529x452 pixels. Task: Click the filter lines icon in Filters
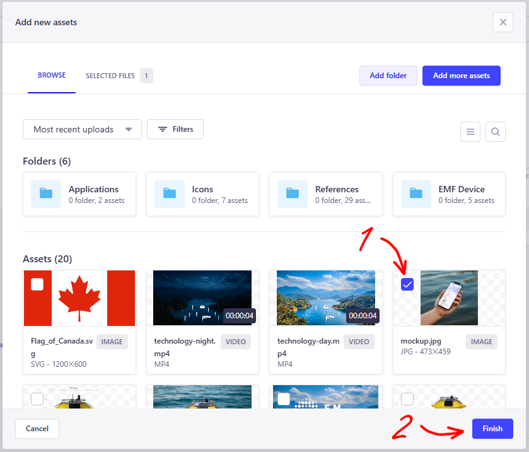(x=163, y=129)
